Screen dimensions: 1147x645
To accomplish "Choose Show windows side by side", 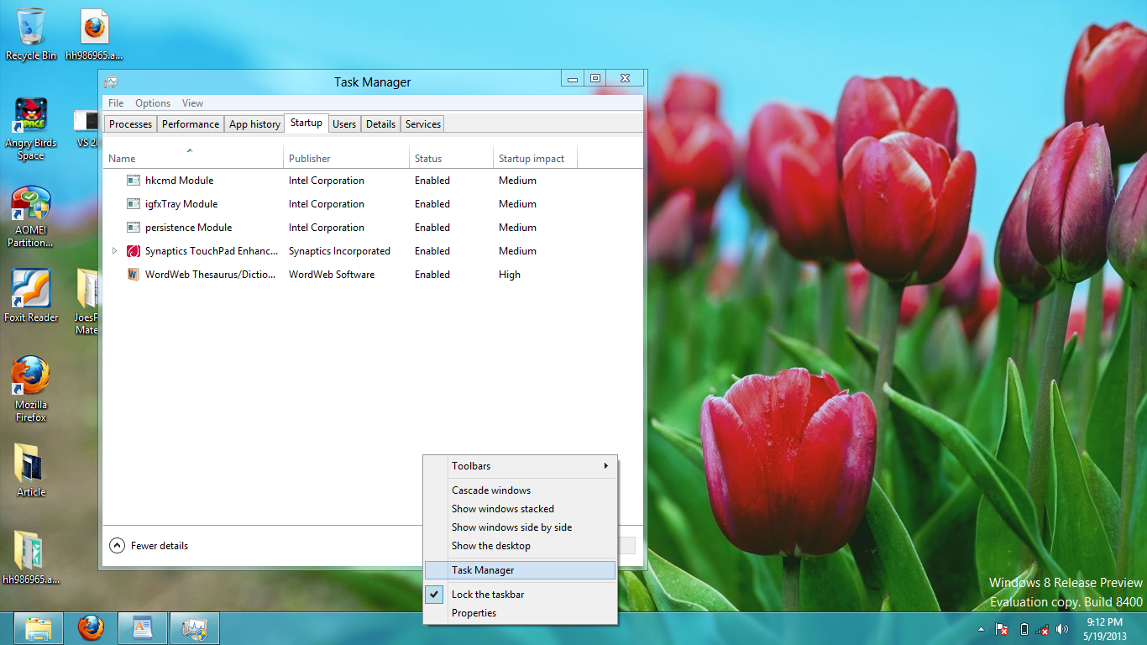I will pos(520,527).
